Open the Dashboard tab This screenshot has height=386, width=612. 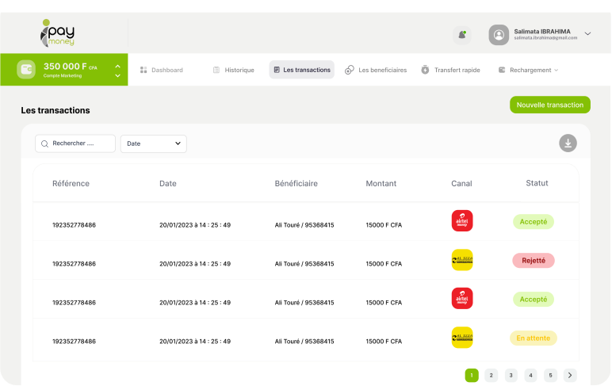point(161,70)
